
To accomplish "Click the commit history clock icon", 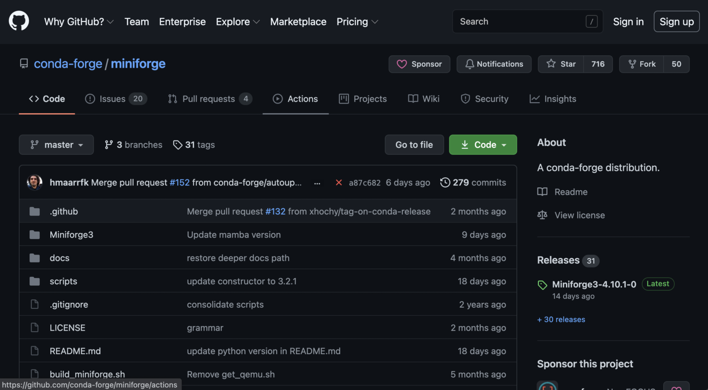I will [445, 183].
